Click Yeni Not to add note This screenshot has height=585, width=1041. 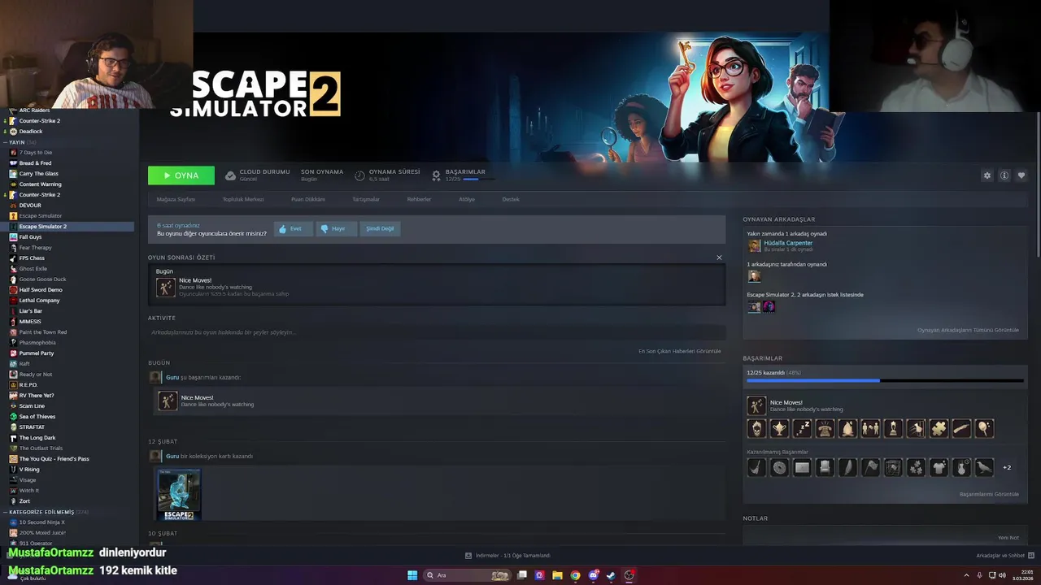[x=1008, y=538]
